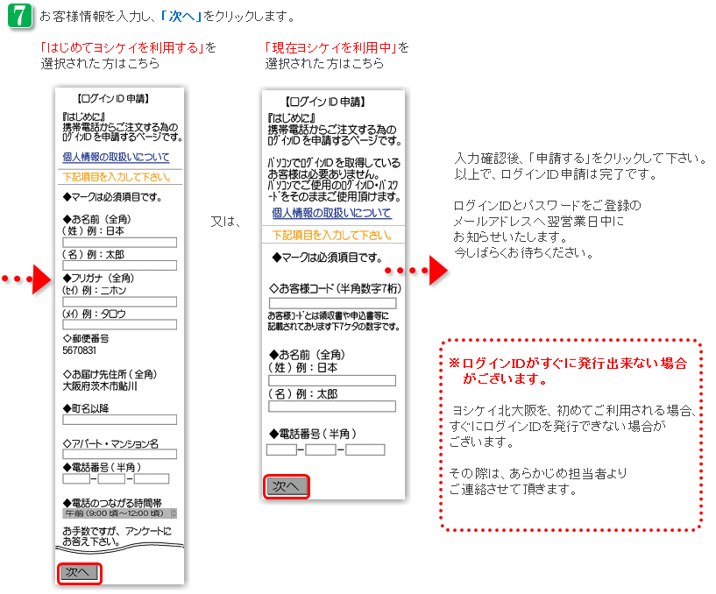Image resolution: width=716 pixels, height=594 pixels.
Task: Click the "◆電話のつながる時間帯" label
Action: (x=112, y=503)
